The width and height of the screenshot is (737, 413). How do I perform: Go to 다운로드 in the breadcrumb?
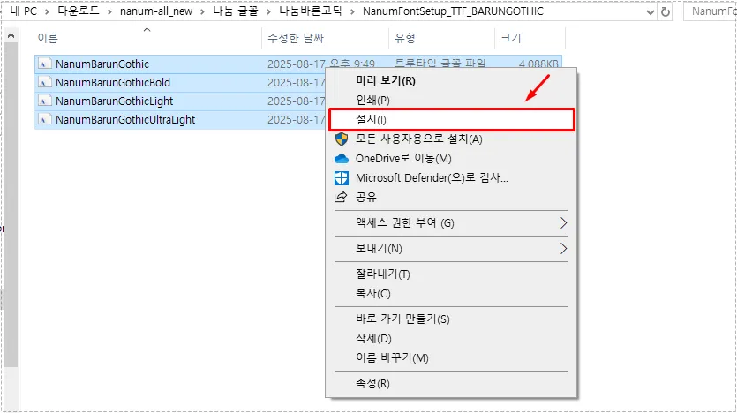(x=79, y=11)
